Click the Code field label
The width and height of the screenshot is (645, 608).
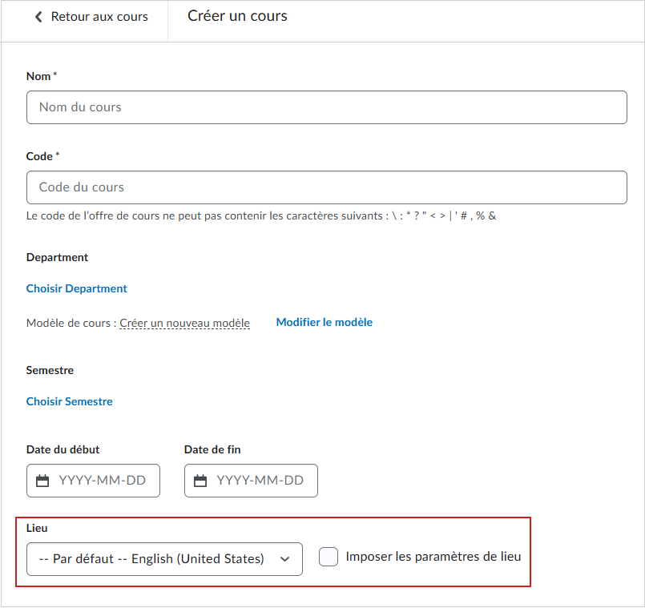click(39, 156)
